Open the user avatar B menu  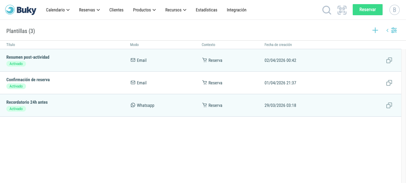click(395, 10)
